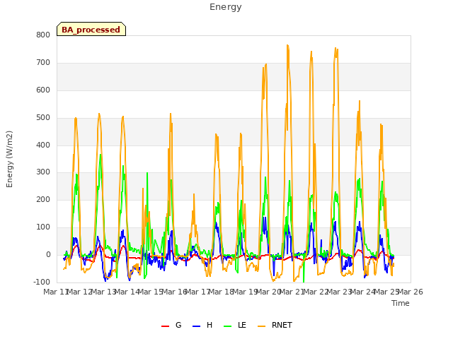
Task: Click the red G legend swatch
Action: pos(165,326)
